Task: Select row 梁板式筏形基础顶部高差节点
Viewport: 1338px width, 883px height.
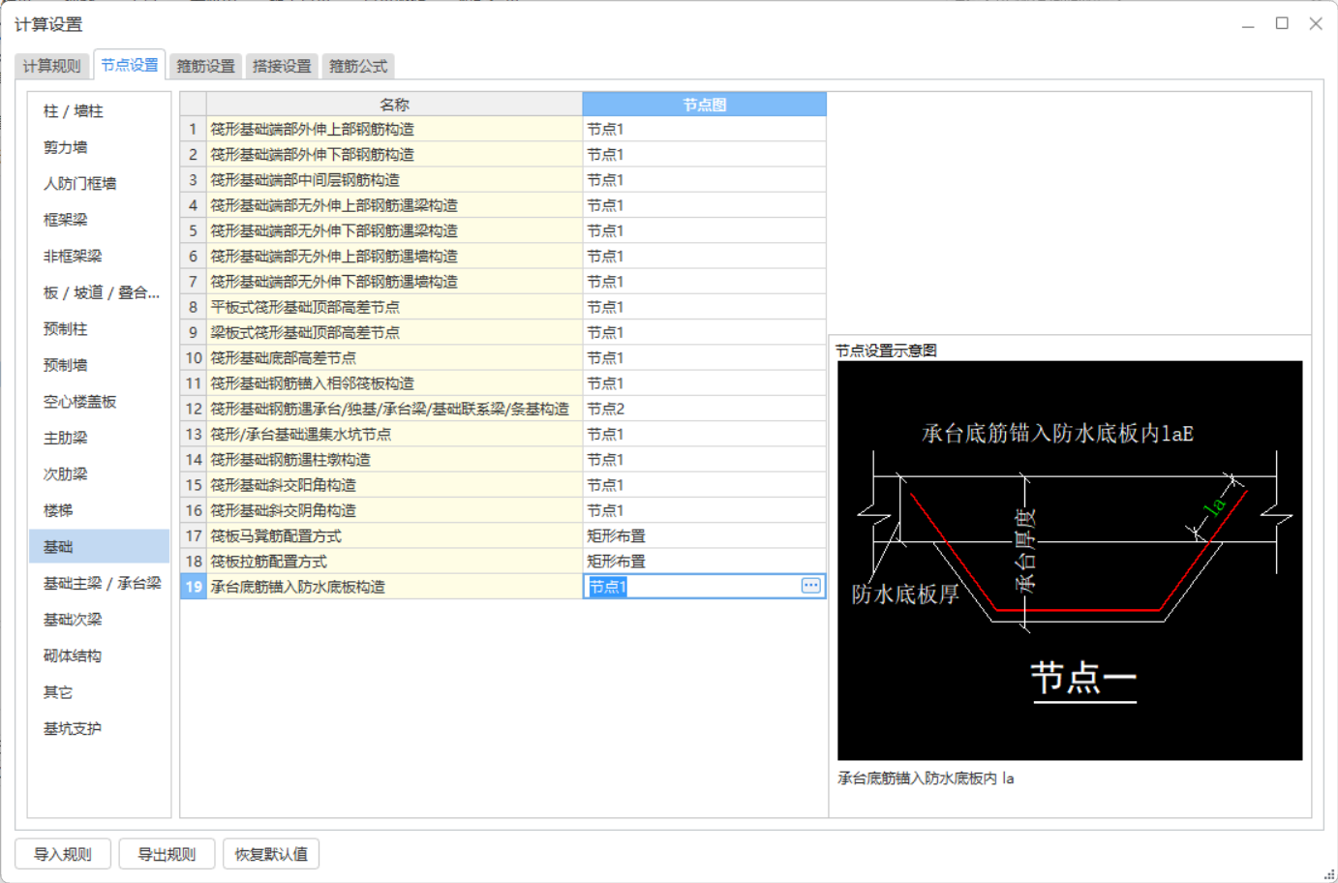Action: 394,332
